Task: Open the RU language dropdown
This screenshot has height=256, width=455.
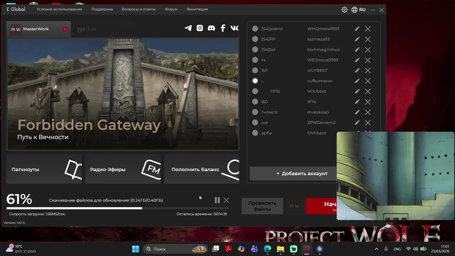Action: tap(358, 10)
